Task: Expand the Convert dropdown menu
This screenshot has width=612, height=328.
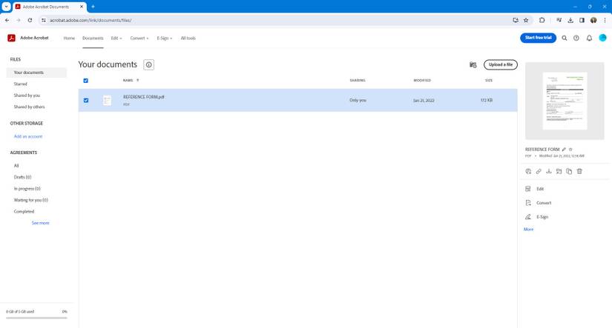Action: [139, 38]
